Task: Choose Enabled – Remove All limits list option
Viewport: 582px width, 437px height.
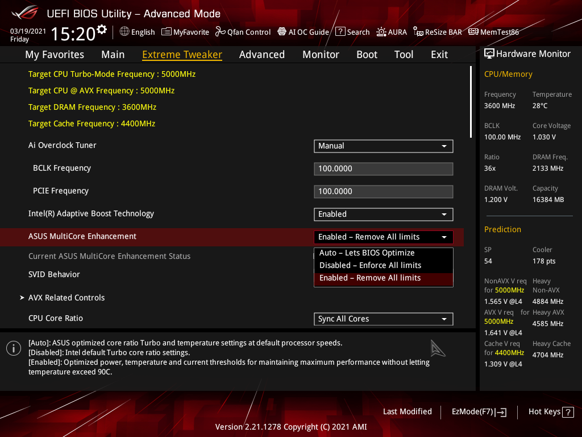Action: coord(384,278)
